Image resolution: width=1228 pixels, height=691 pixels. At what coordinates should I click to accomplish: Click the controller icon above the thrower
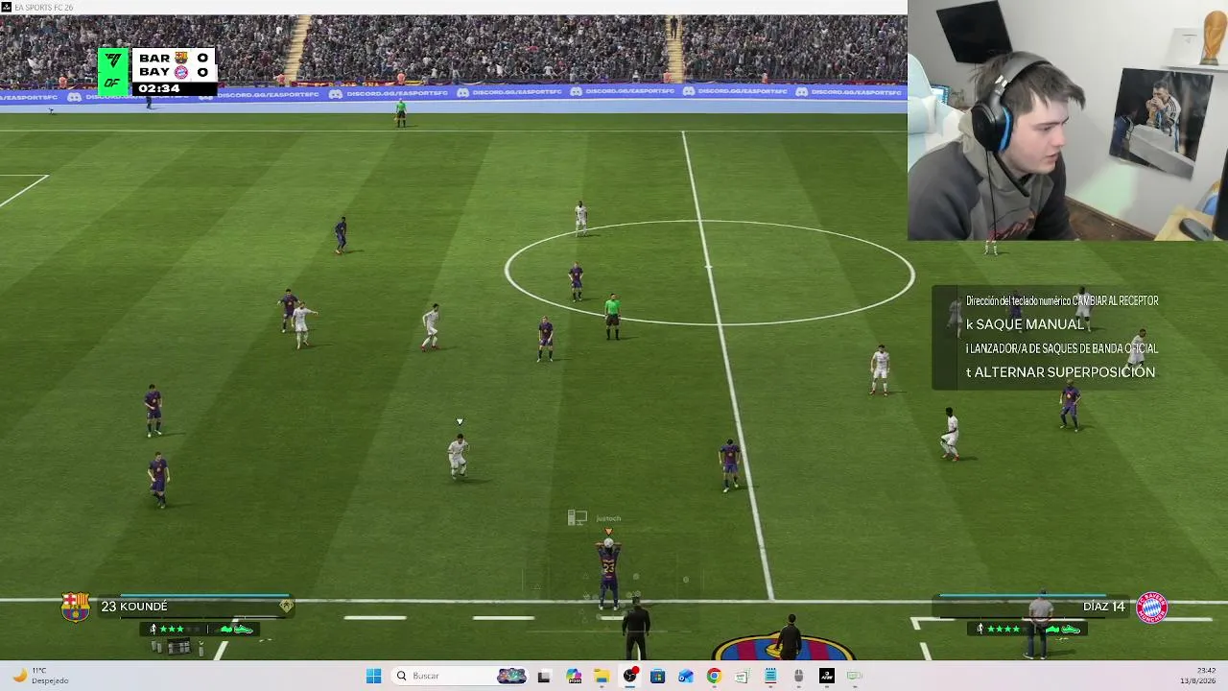click(x=577, y=518)
